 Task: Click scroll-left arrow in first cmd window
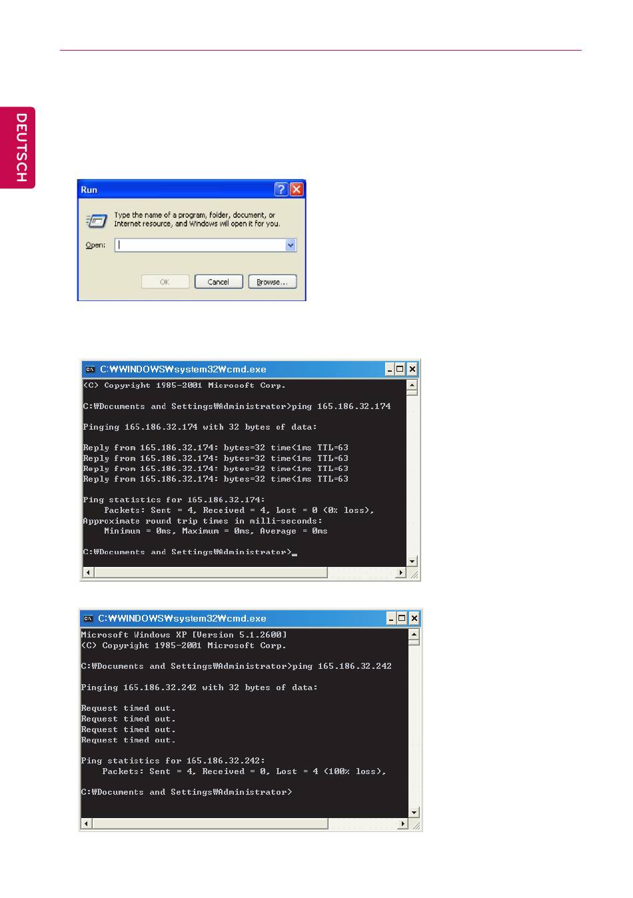[88, 572]
